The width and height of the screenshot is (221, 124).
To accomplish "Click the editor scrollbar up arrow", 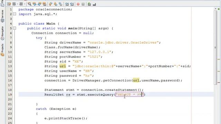I will (x=215, y=9).
